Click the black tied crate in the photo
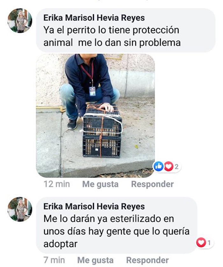The image size is (223, 267). 102,131
